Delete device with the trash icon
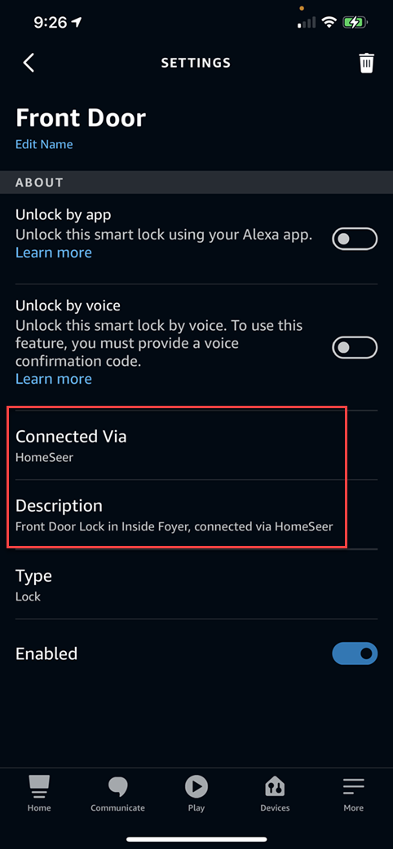393x849 pixels. click(x=366, y=63)
